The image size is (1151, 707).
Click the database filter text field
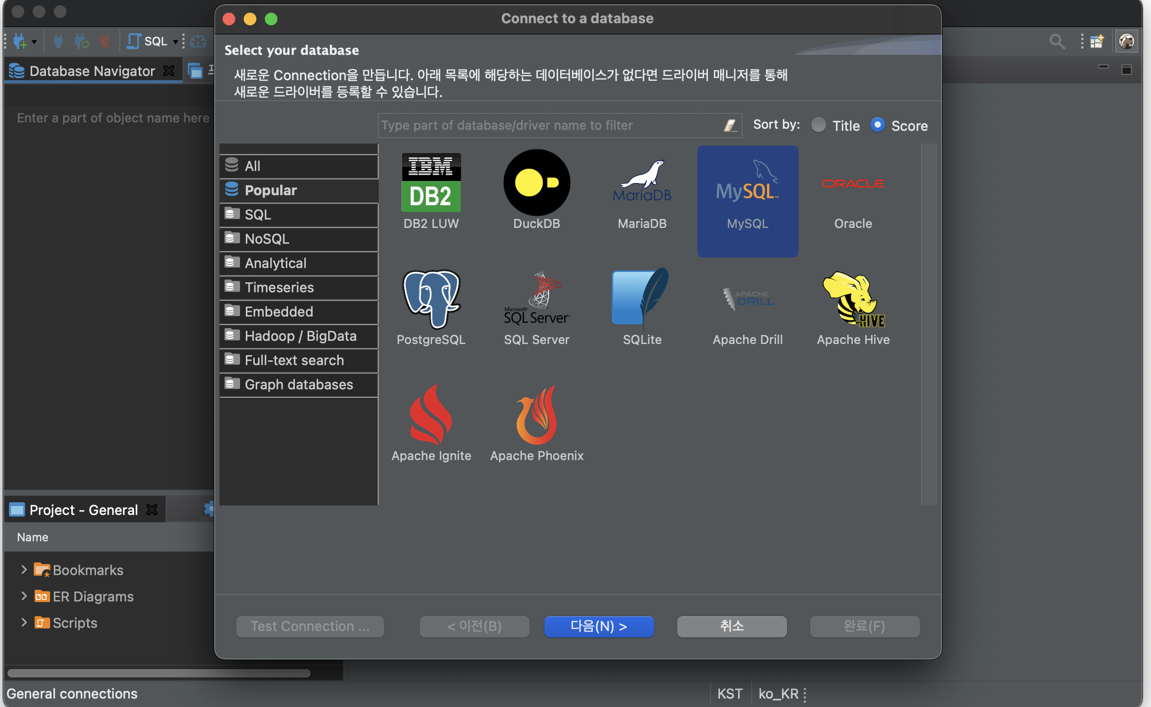(x=549, y=126)
